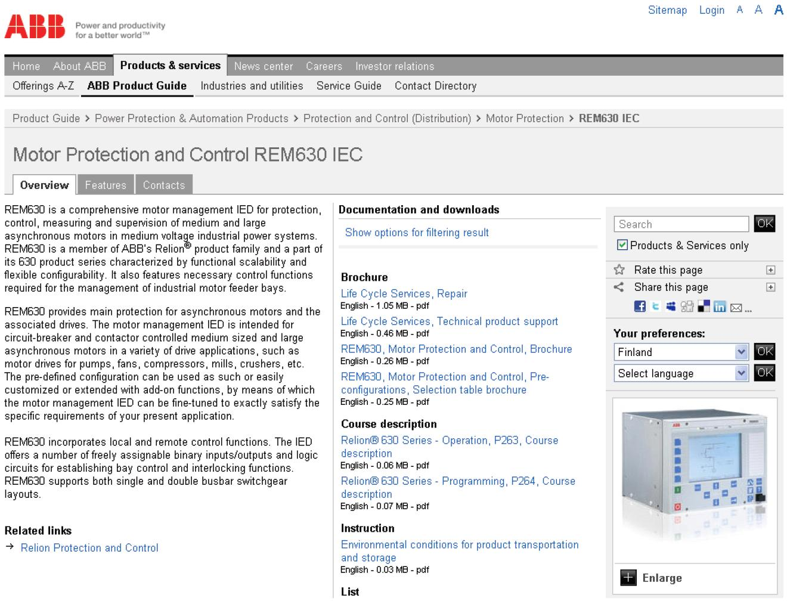
Task: Click the REM630 product thumbnail image
Action: (x=695, y=474)
